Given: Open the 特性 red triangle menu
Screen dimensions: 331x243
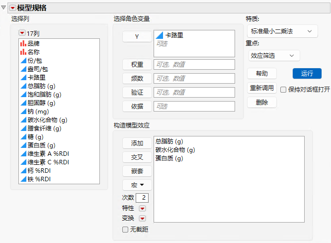Looking at the screenshot, I should click(143, 209).
